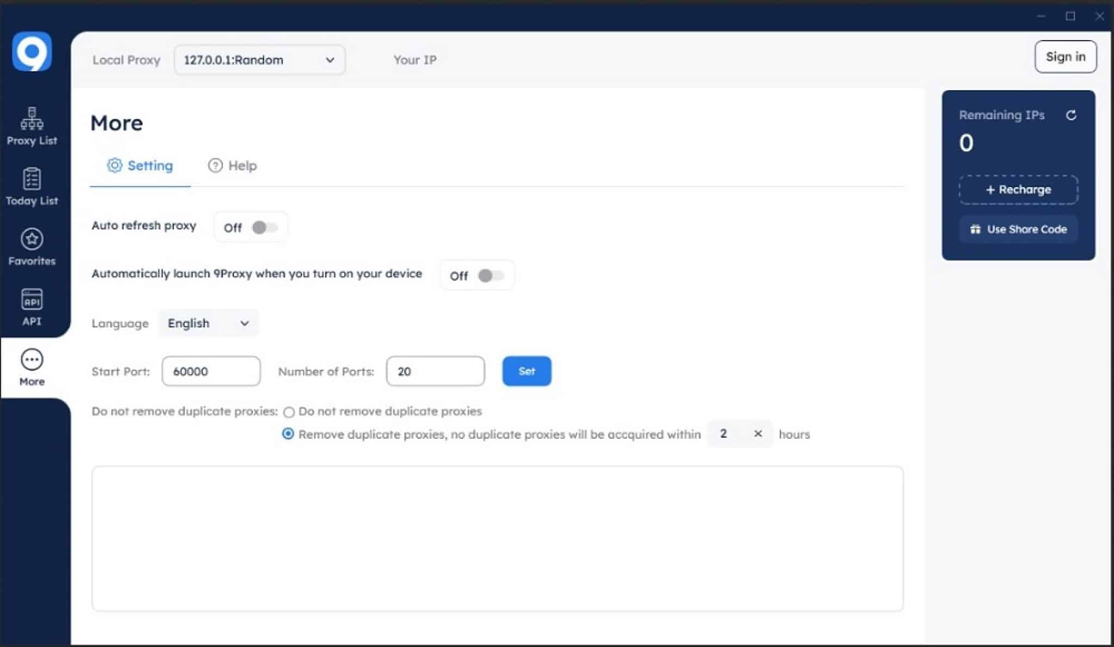Open the Language dropdown
Viewport: 1114px width, 647px height.
click(208, 323)
